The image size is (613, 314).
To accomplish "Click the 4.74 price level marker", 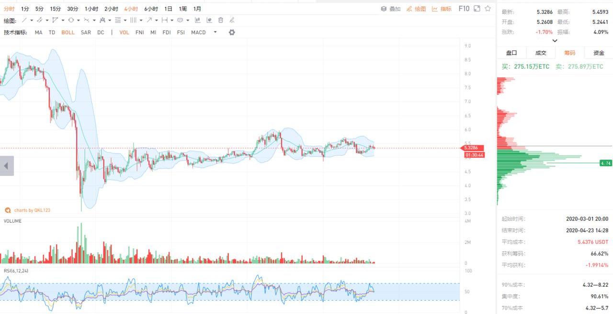I will click(605, 163).
